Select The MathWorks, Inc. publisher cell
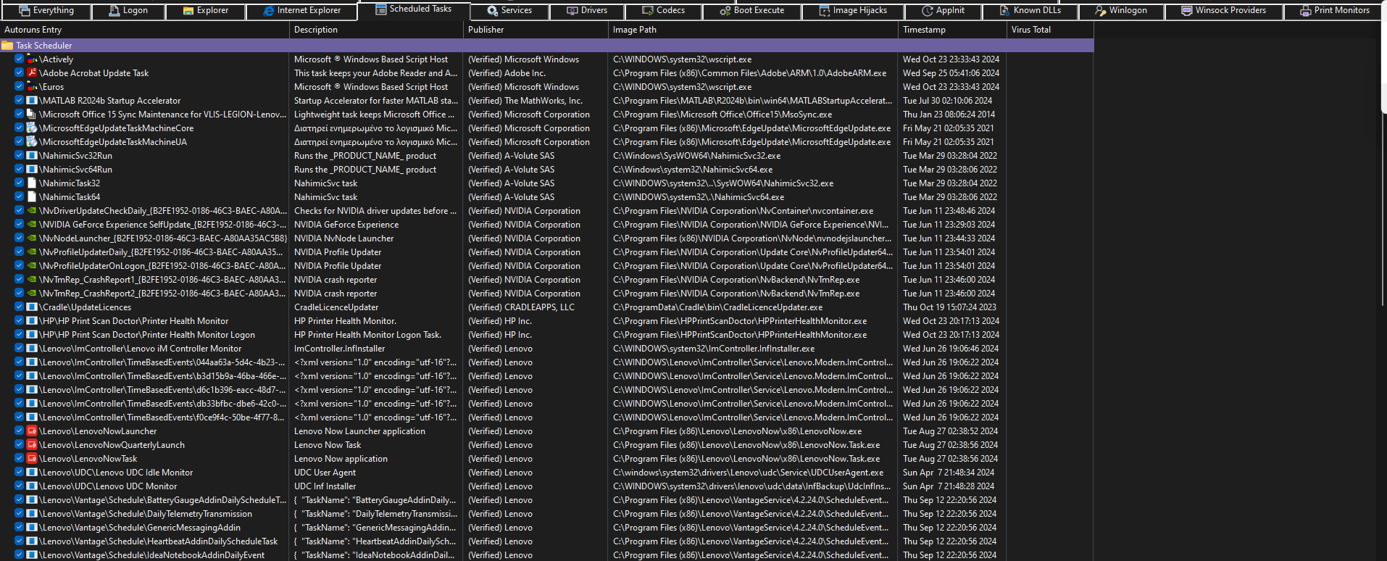Screen dimensions: 1387x561 pyautogui.click(x=525, y=101)
